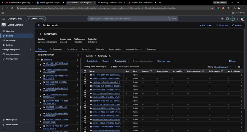
Task: Bookmark this page with the star icon
Action: point(212,8)
